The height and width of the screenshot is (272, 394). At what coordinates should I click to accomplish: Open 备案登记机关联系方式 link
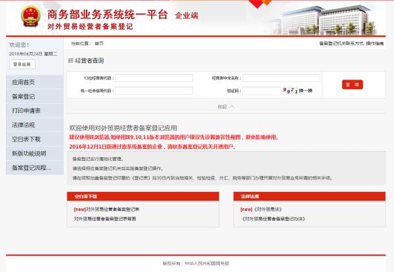tap(341, 43)
